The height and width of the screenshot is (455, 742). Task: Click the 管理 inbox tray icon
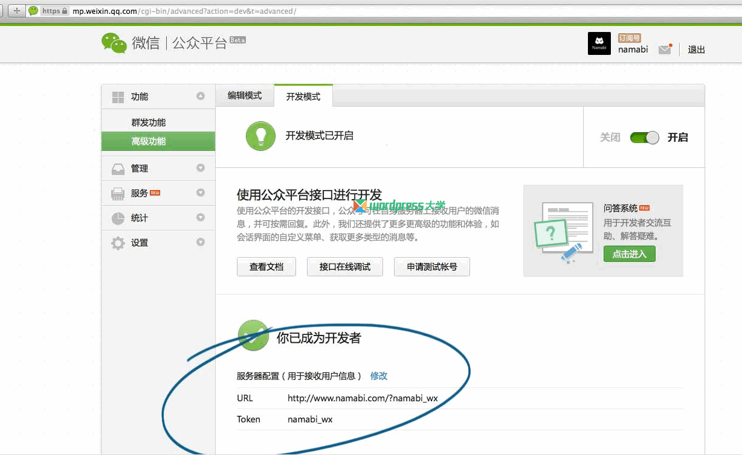pos(118,169)
